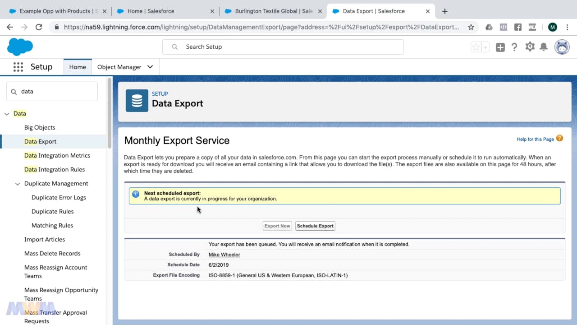Close the Burlington Textile Global tab
This screenshot has width=577, height=325.
320,11
